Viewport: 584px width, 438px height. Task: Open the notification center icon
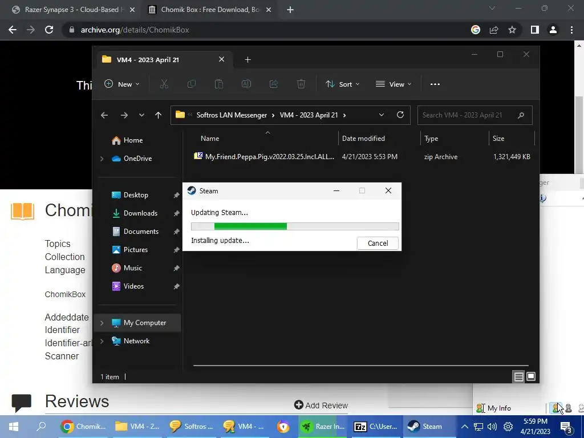pos(566,427)
